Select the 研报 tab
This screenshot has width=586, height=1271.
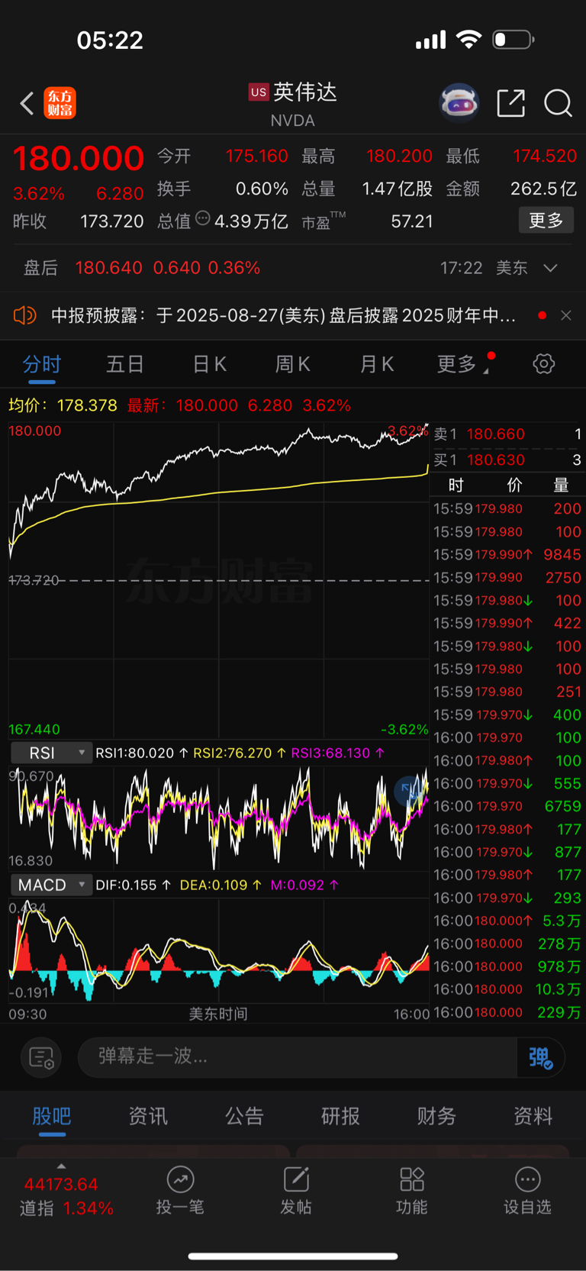pyautogui.click(x=340, y=1116)
